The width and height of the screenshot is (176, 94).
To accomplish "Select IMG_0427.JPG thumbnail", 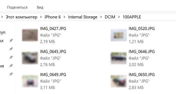I will pyautogui.click(x=30, y=35).
